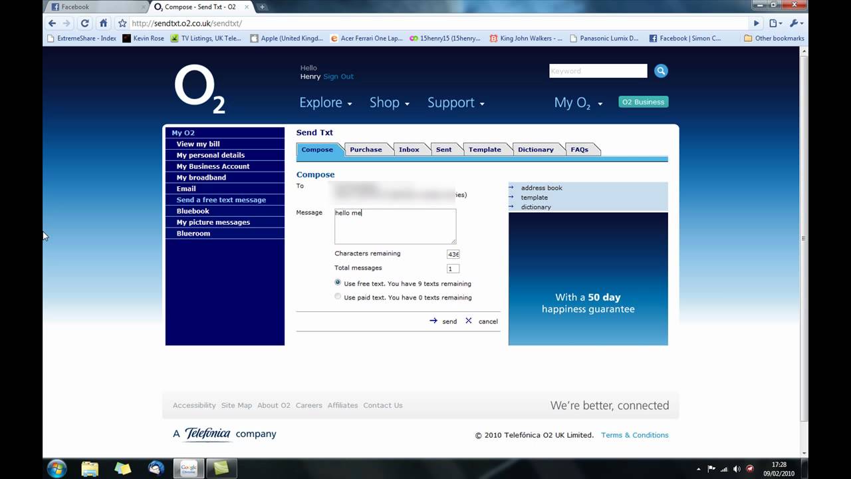851x479 pixels.
Task: Click the cancel X icon
Action: pyautogui.click(x=469, y=321)
